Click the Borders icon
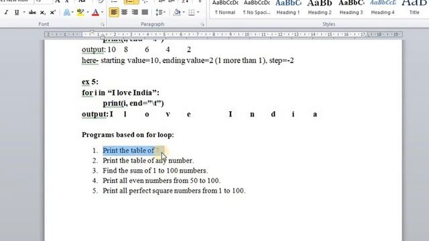429x241 pixels. point(192,12)
